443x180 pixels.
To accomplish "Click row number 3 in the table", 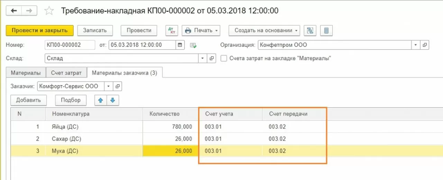I will tap(28, 151).
